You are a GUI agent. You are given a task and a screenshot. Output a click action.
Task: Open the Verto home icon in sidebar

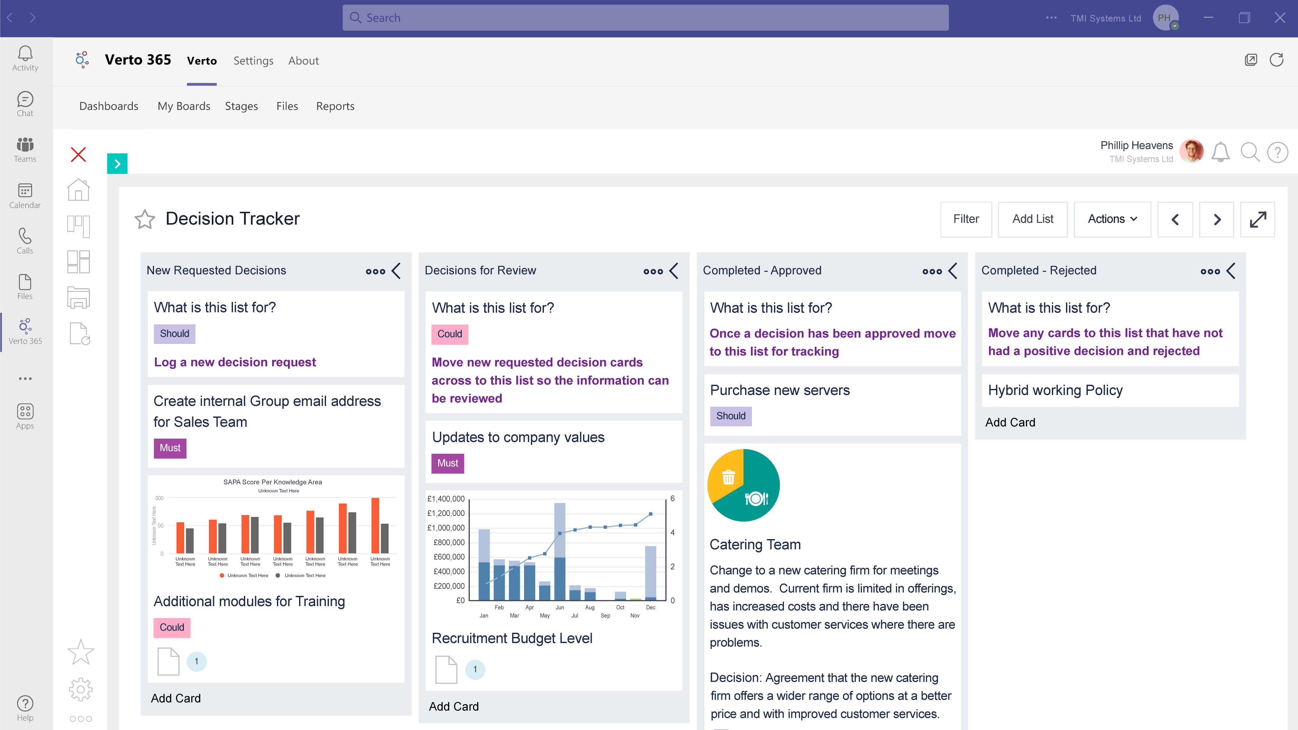[79, 190]
